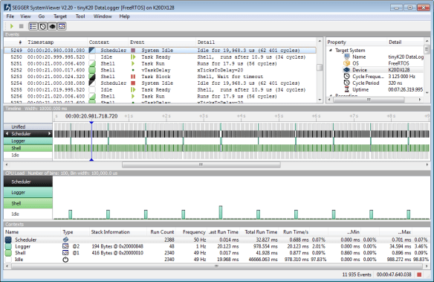Viewport: 434px width, 282px height.
Task: Select Scheduler in CPU Load legend
Action: click(x=28, y=182)
